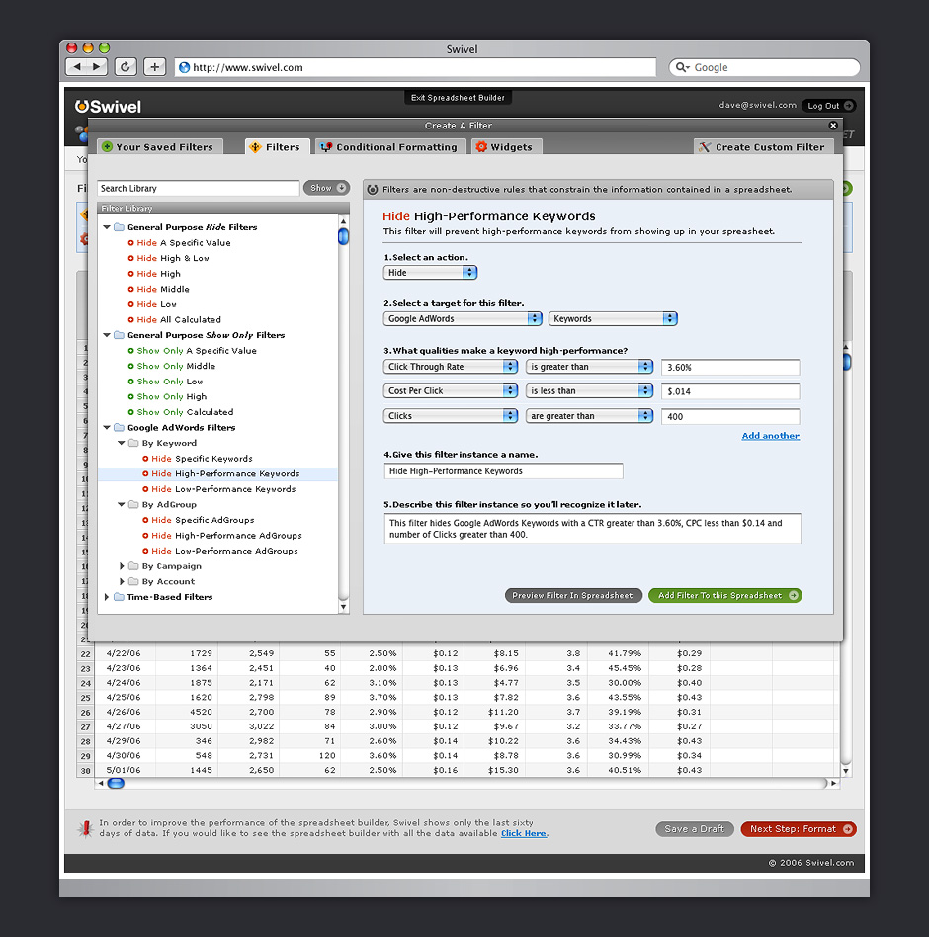The height and width of the screenshot is (937, 929).
Task: Expand the By Campaign folder
Action: (123, 566)
